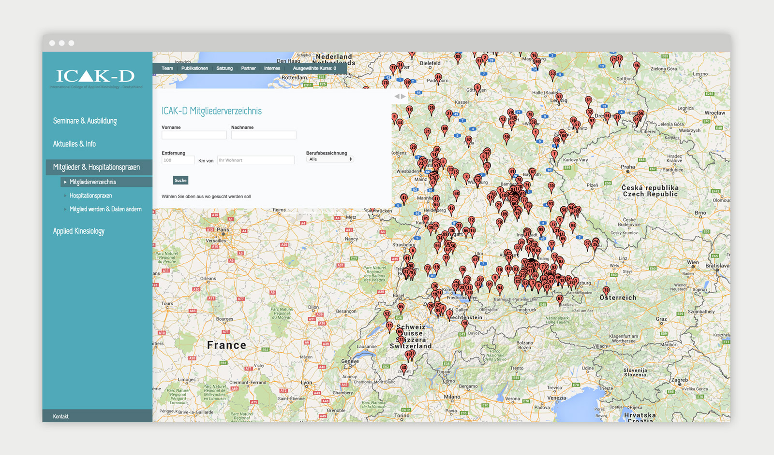The image size is (774, 455).
Task: Select map marker 44 at Paderborn
Action: pyautogui.click(x=438, y=78)
